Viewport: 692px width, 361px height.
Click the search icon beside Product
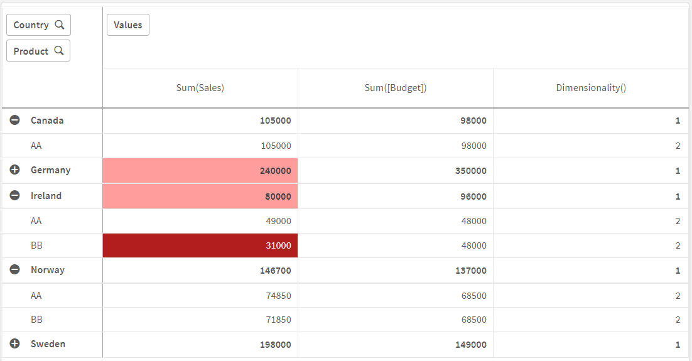pyautogui.click(x=59, y=51)
